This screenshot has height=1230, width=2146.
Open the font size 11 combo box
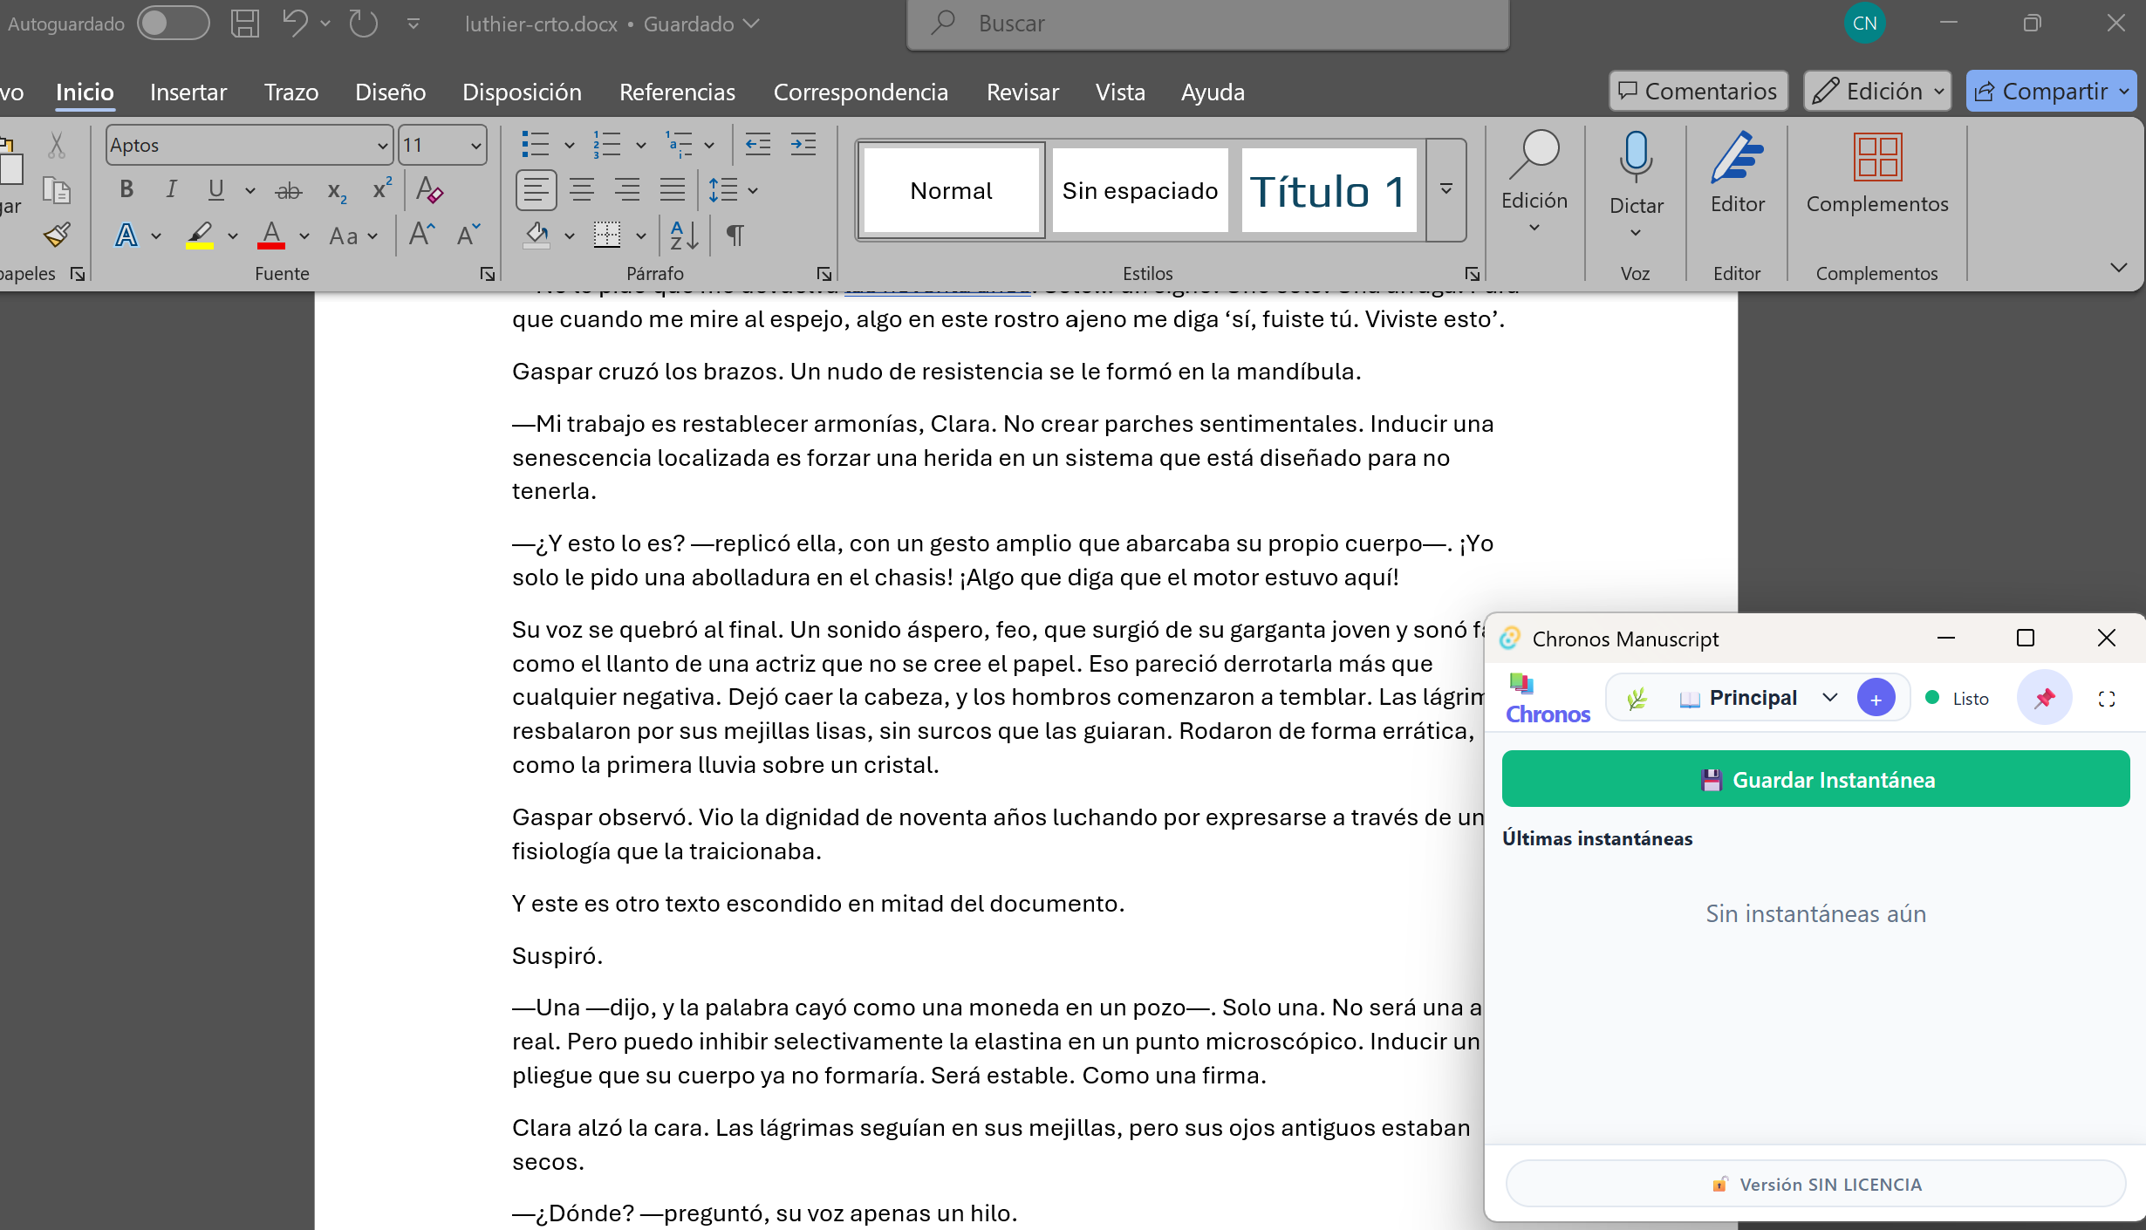[x=442, y=145]
